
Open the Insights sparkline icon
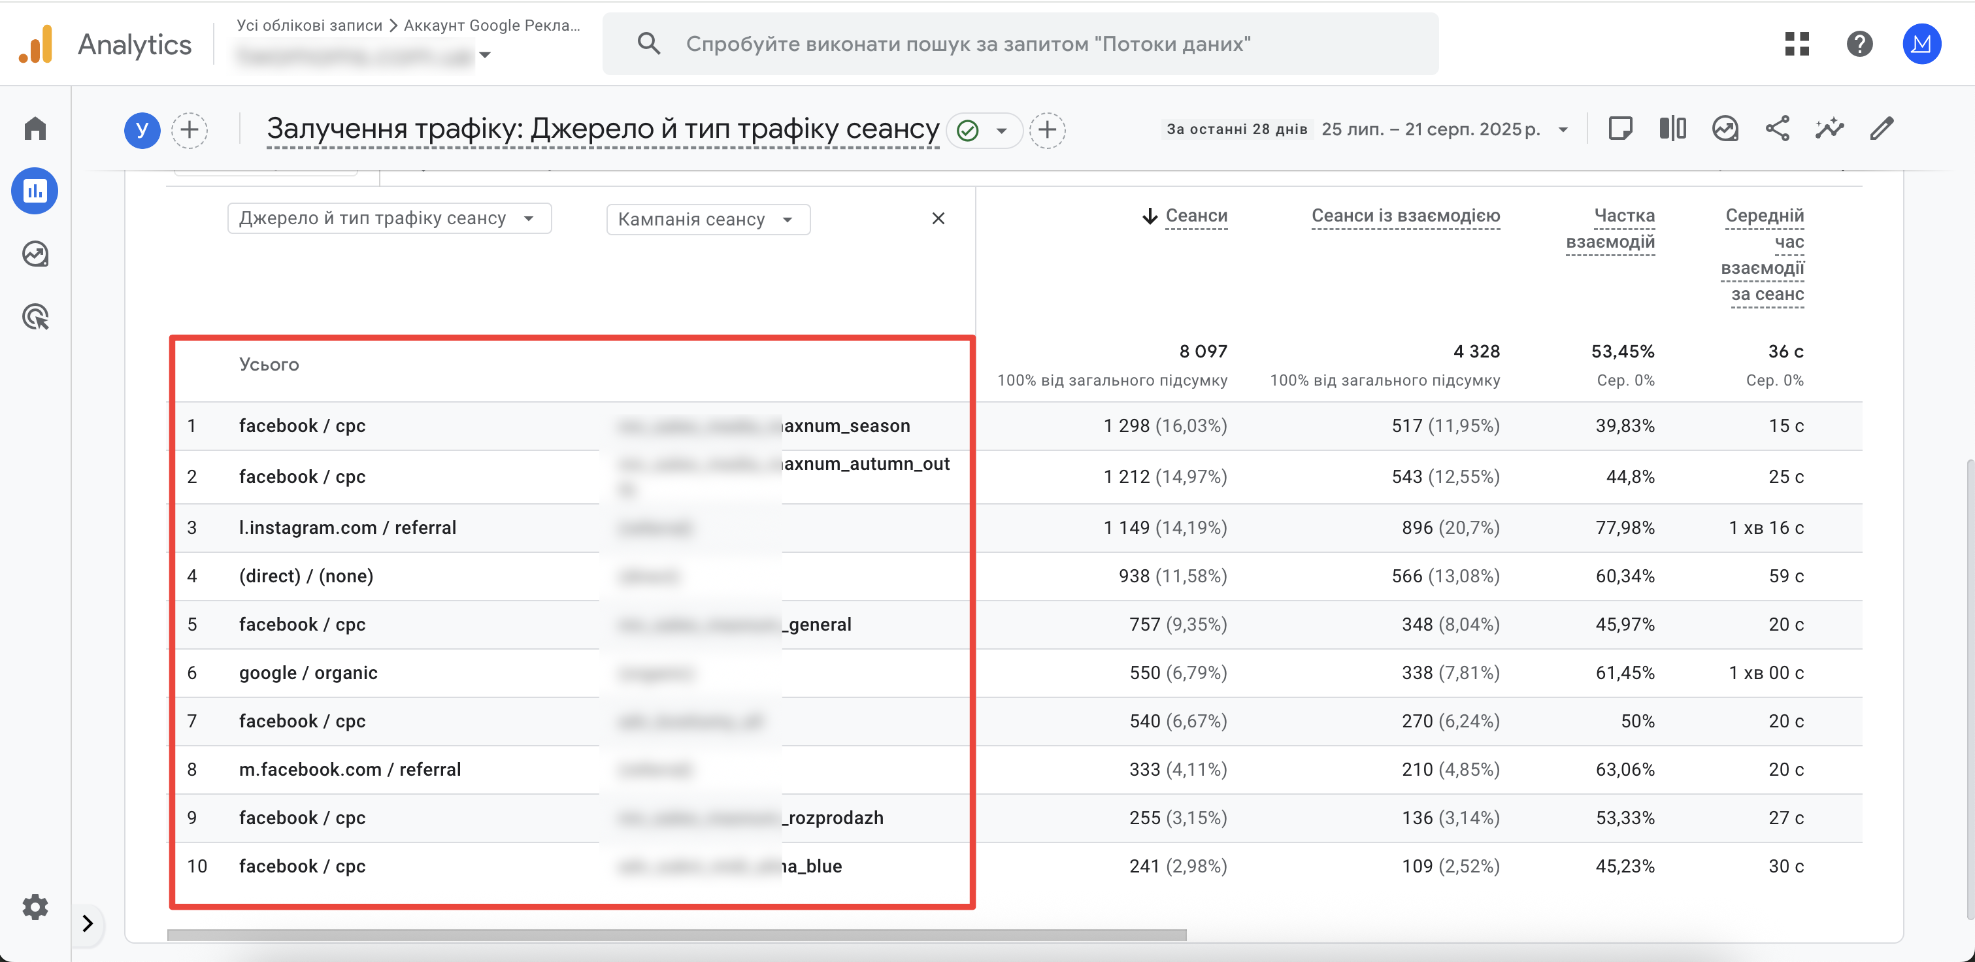click(x=1829, y=129)
